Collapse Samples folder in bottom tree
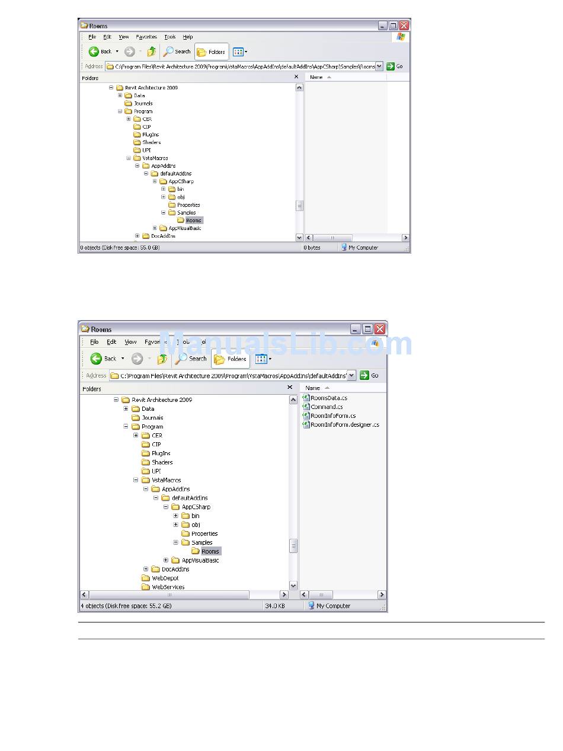The height and width of the screenshot is (751, 563). point(175,542)
